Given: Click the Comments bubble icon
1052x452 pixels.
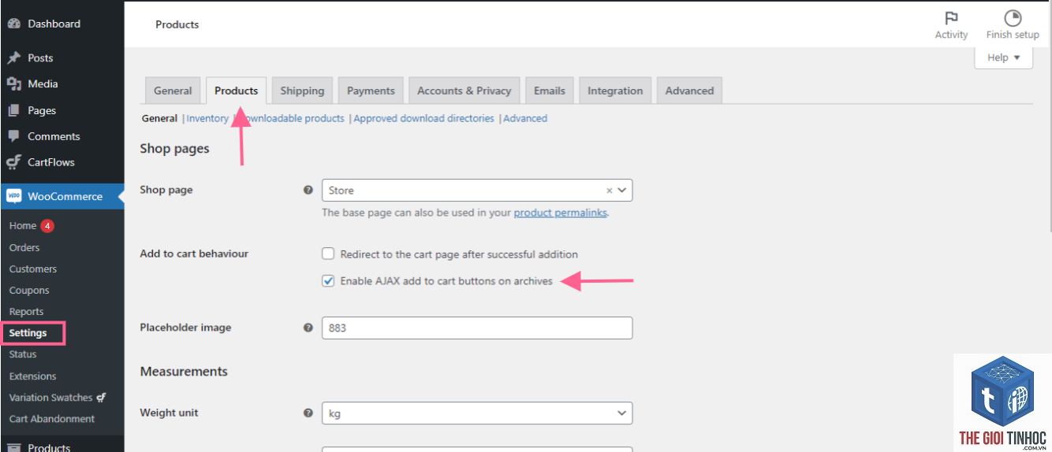Looking at the screenshot, I should click(13, 136).
